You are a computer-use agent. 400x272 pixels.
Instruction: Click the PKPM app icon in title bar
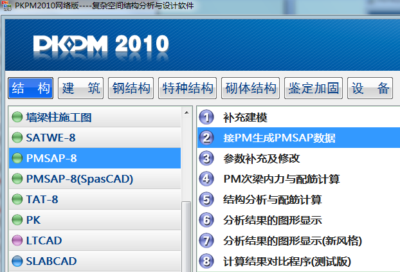6,6
